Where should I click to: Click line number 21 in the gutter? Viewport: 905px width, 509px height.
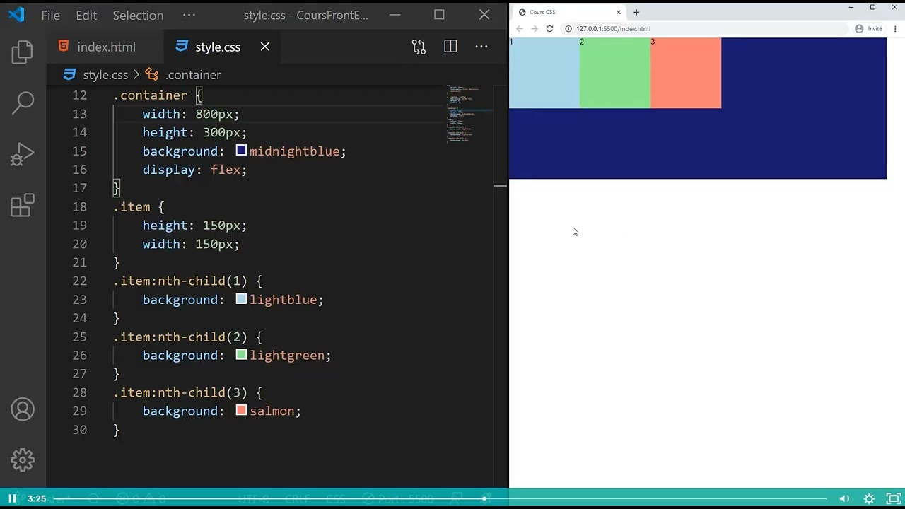[79, 262]
